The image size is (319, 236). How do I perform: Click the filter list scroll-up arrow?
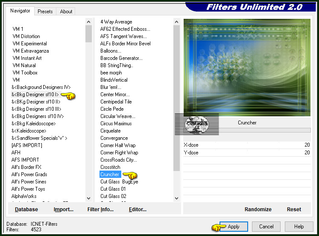point(177,22)
